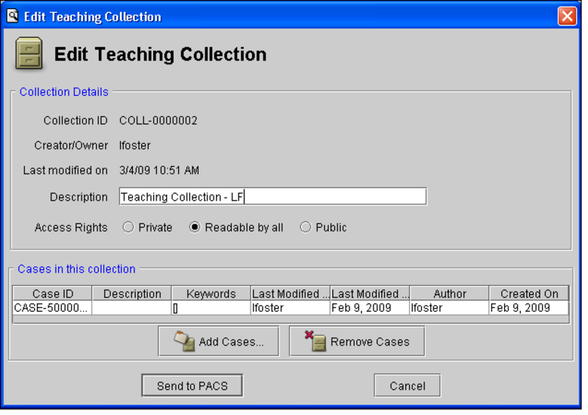Click the Last Modified date column header
Viewport: 588px width, 415px height.
[x=370, y=294]
